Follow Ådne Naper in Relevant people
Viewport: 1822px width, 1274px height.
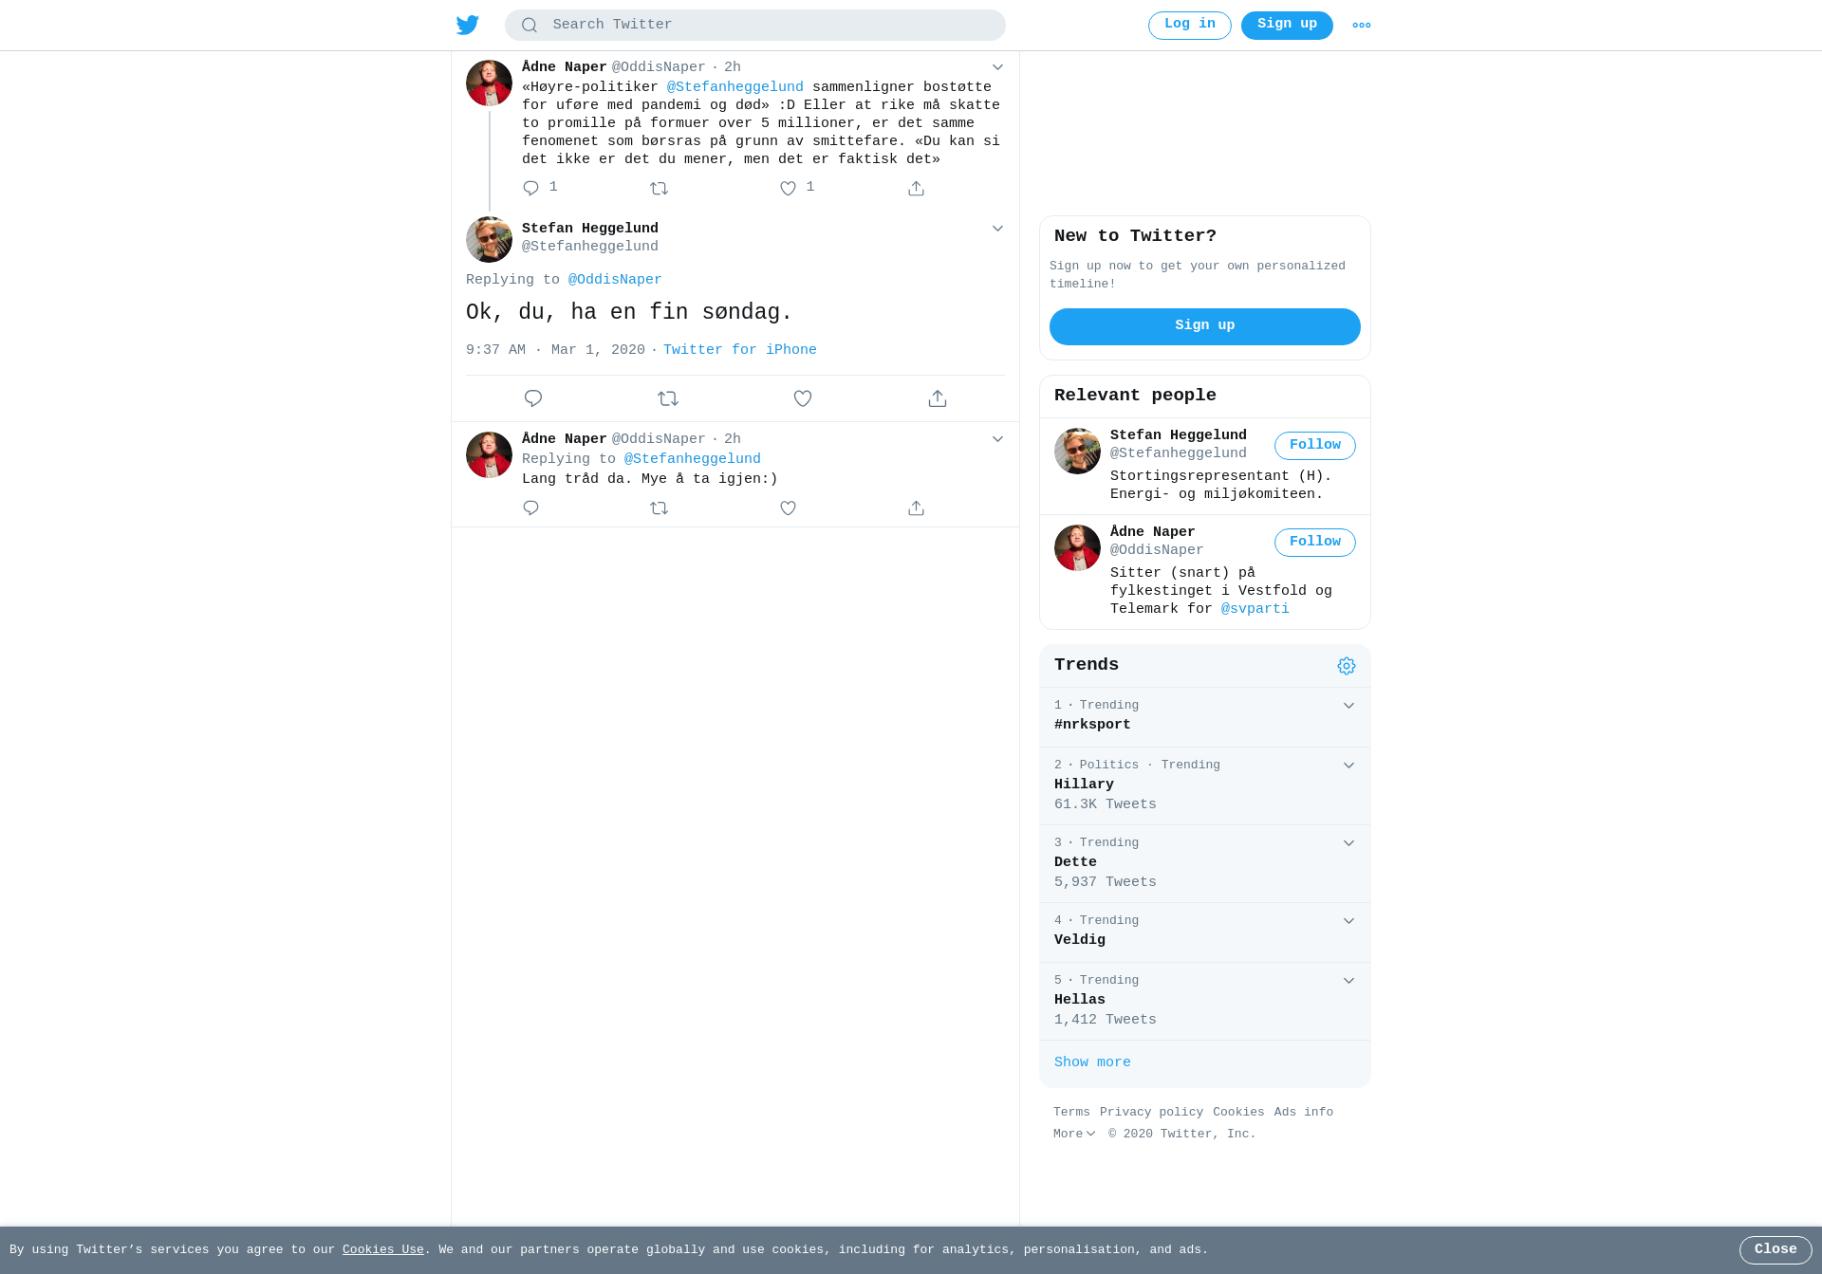(1315, 543)
